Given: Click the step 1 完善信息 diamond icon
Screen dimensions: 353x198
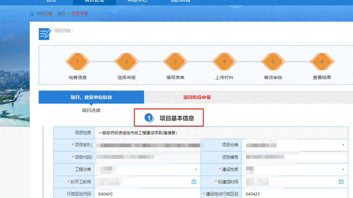Looking at the screenshot, I should click(77, 61).
